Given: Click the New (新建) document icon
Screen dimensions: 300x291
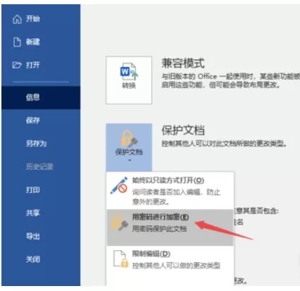Looking at the screenshot, I should click(17, 42).
